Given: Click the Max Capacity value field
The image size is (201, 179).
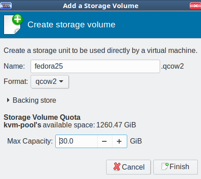Looking at the screenshot, I should click(x=76, y=141).
